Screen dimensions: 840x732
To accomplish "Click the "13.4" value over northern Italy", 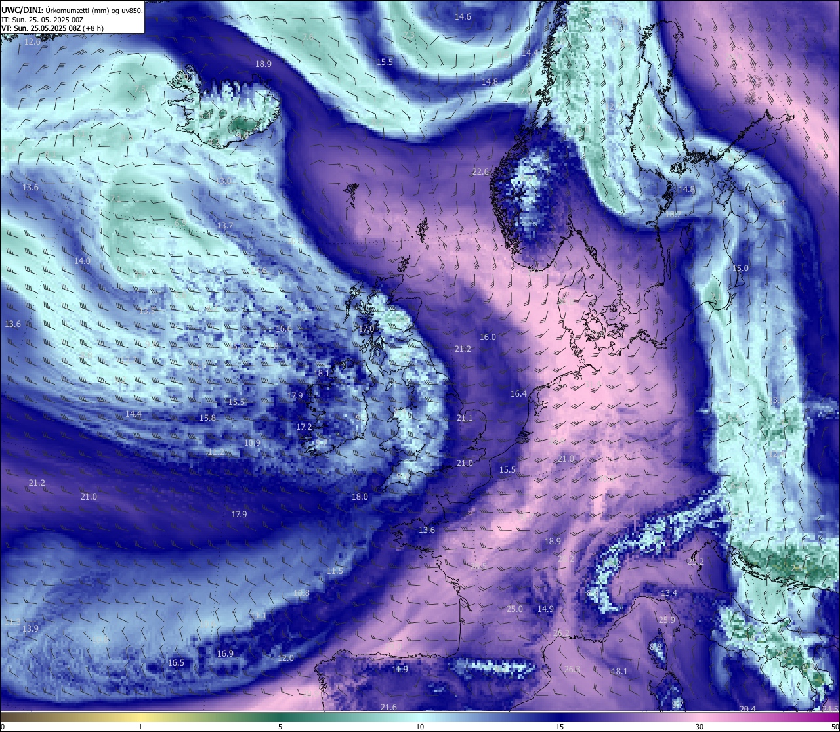I will click(x=668, y=593).
